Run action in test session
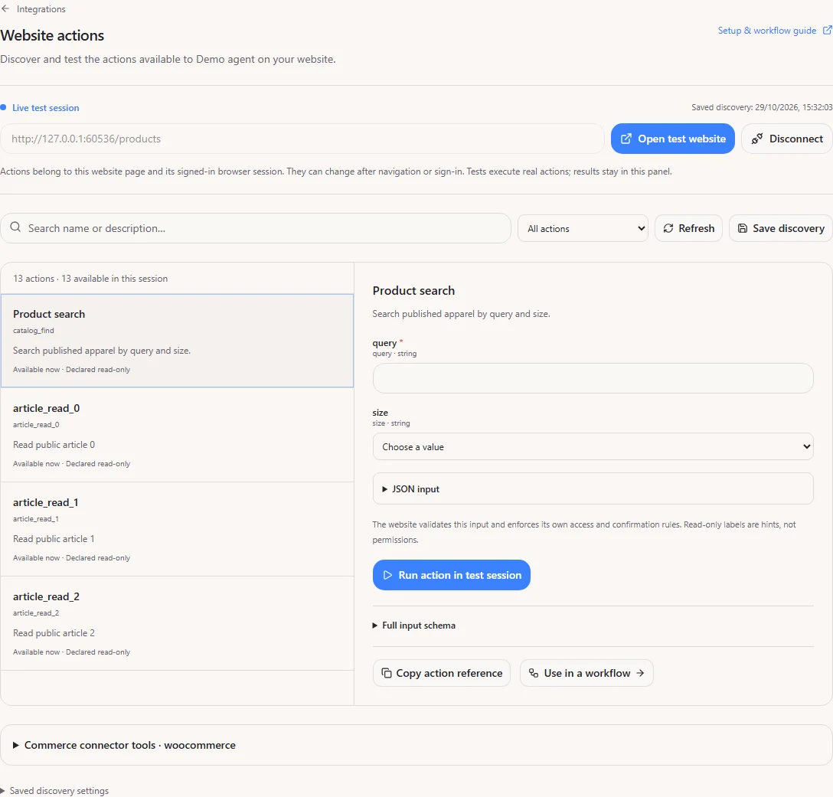Viewport: 833px width, 797px height. coord(452,575)
